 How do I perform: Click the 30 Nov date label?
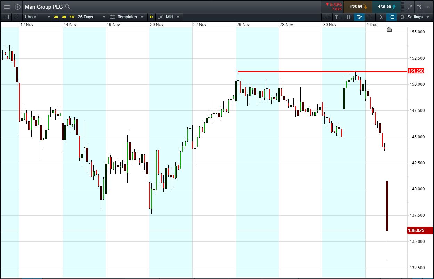[x=330, y=25]
